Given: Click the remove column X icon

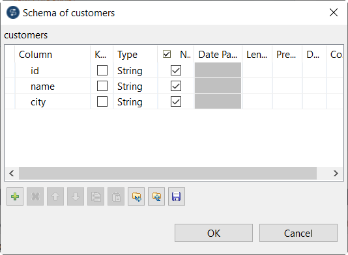Looking at the screenshot, I should [x=35, y=196].
